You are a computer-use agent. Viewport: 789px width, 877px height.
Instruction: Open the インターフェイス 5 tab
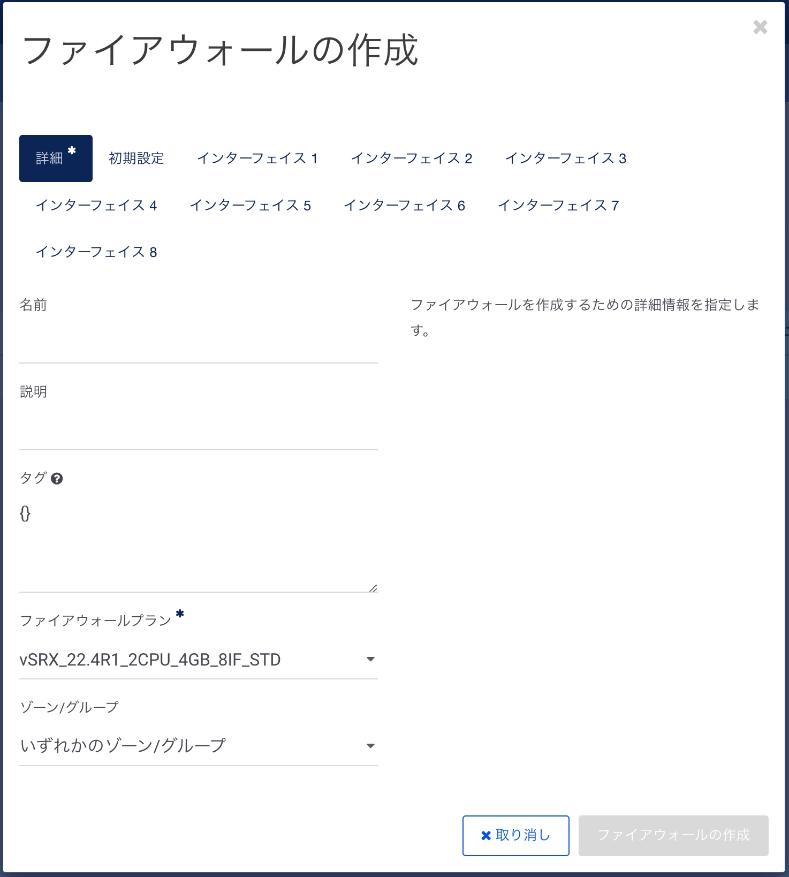tap(251, 206)
